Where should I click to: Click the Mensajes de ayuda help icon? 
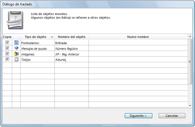16,48
